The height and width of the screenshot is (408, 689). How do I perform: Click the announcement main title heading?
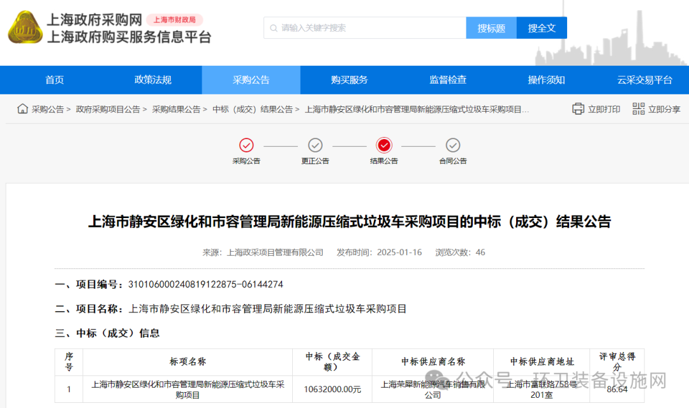point(350,221)
